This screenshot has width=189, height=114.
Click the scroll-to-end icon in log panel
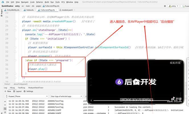(5, 112)
